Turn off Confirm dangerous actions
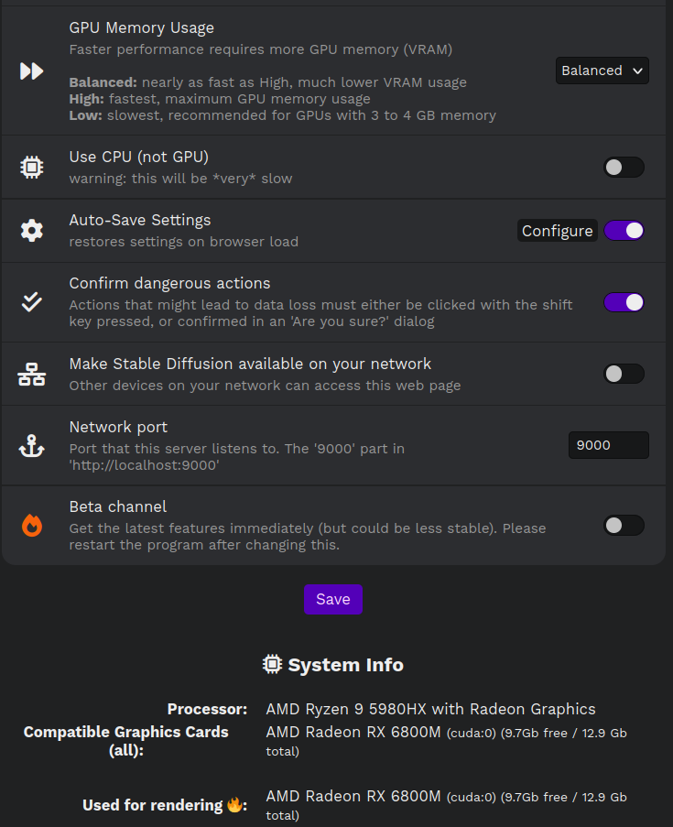The image size is (673, 827). (x=624, y=302)
